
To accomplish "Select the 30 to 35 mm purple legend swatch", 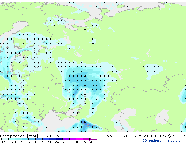I will (x=66, y=139).
